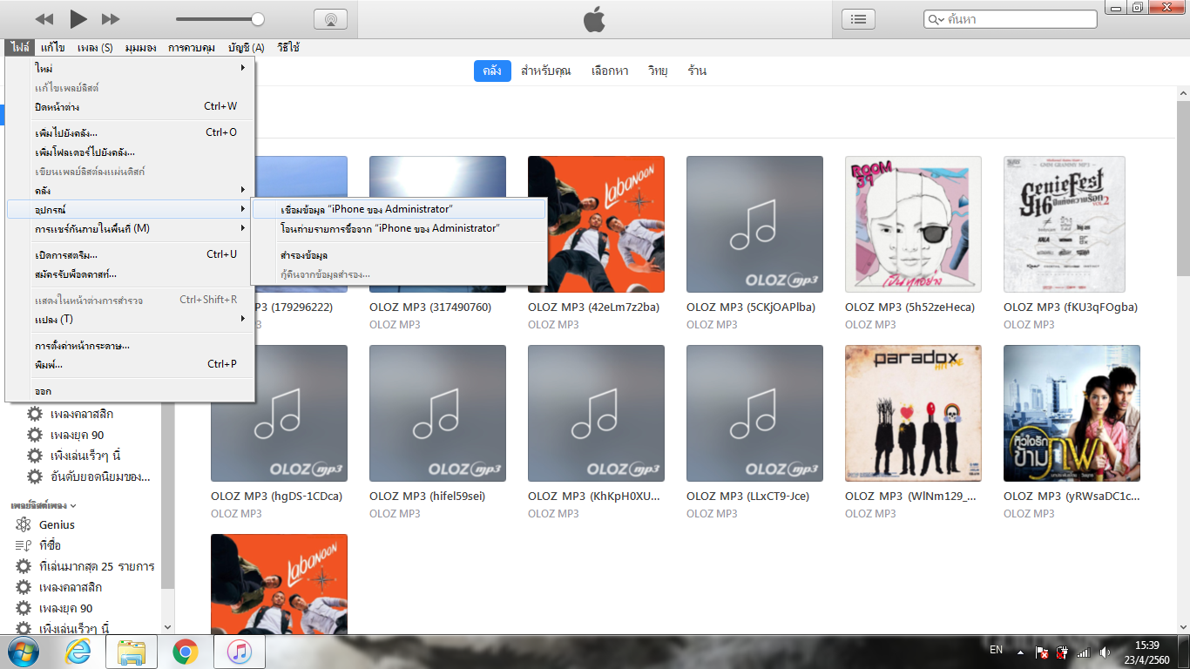Switch to the เลือกหา tab

click(609, 71)
